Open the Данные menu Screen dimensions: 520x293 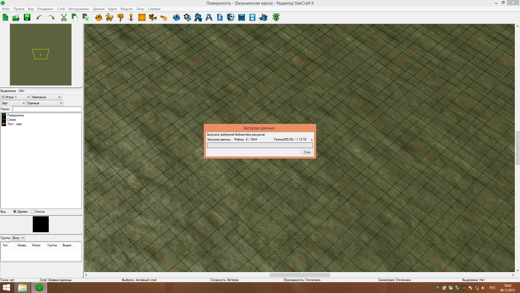click(x=99, y=9)
